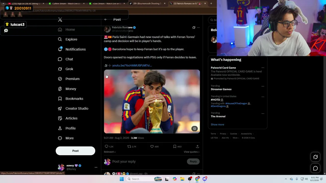
Task: Open Notifications with the bell icon
Action: tap(72, 49)
